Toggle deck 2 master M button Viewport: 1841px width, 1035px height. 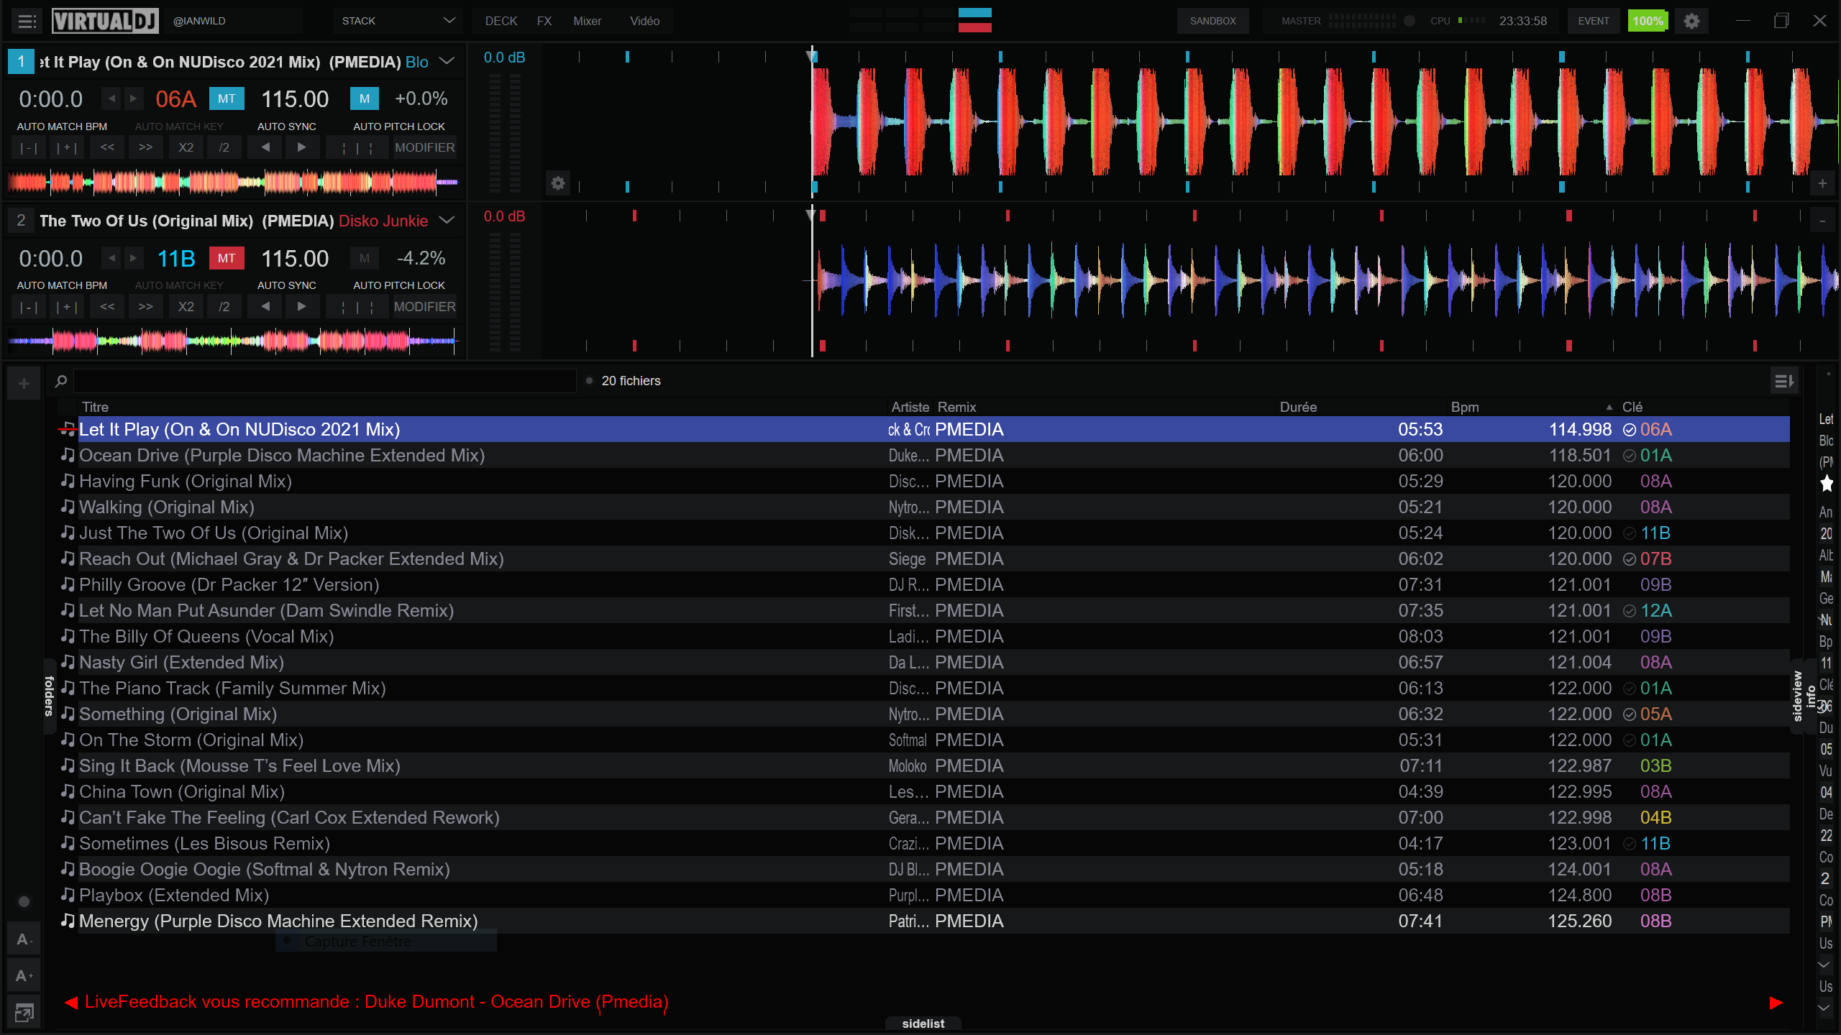click(x=365, y=258)
